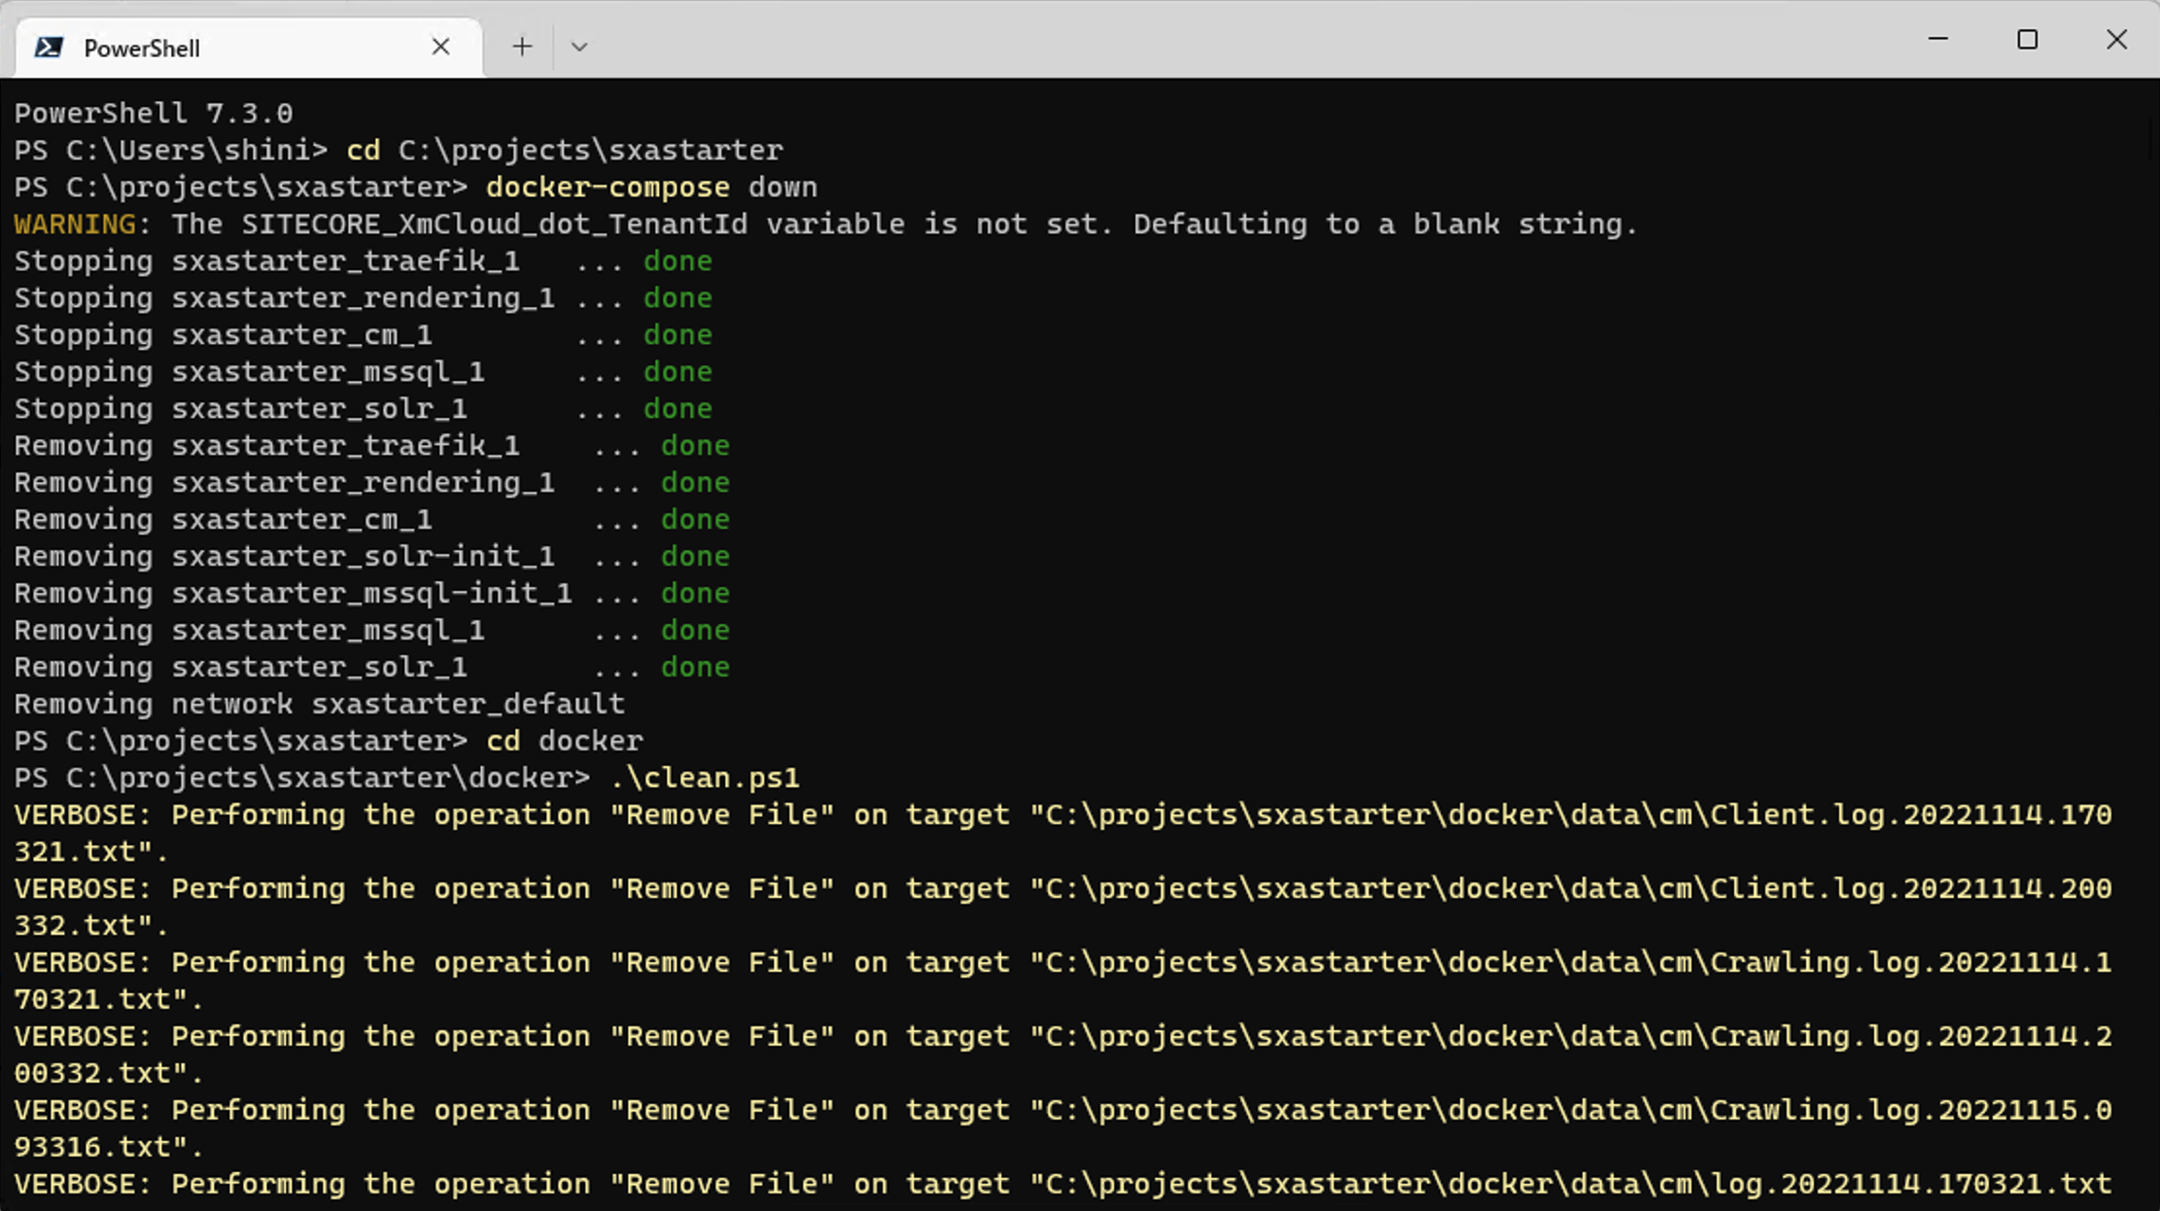Click the 'Removing sxastarter_traefik_1' line

371,446
